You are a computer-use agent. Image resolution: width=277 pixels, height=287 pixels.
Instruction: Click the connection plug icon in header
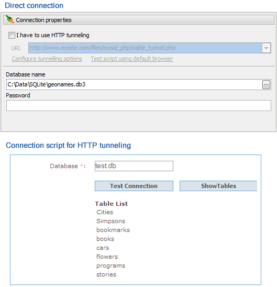(x=10, y=19)
